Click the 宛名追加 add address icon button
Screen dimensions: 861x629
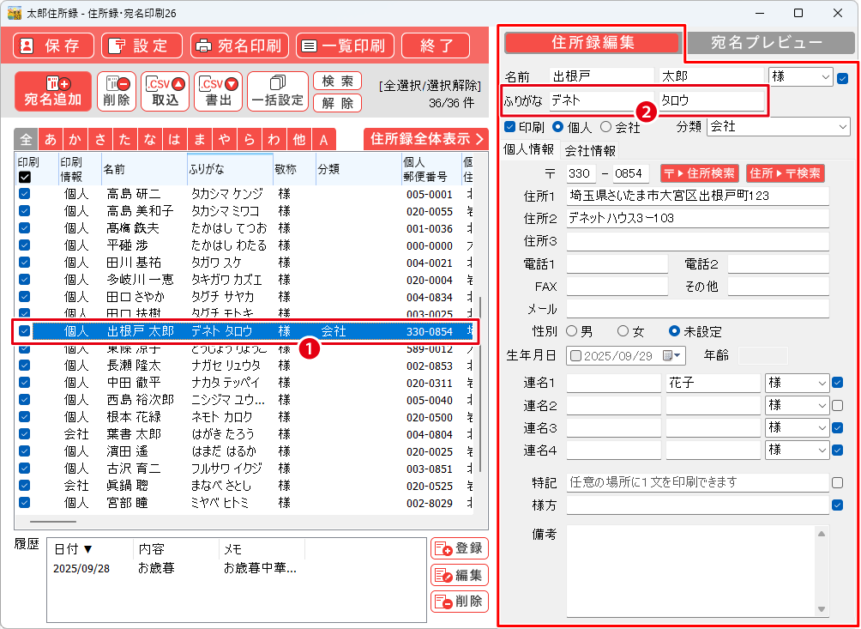pyautogui.click(x=52, y=91)
